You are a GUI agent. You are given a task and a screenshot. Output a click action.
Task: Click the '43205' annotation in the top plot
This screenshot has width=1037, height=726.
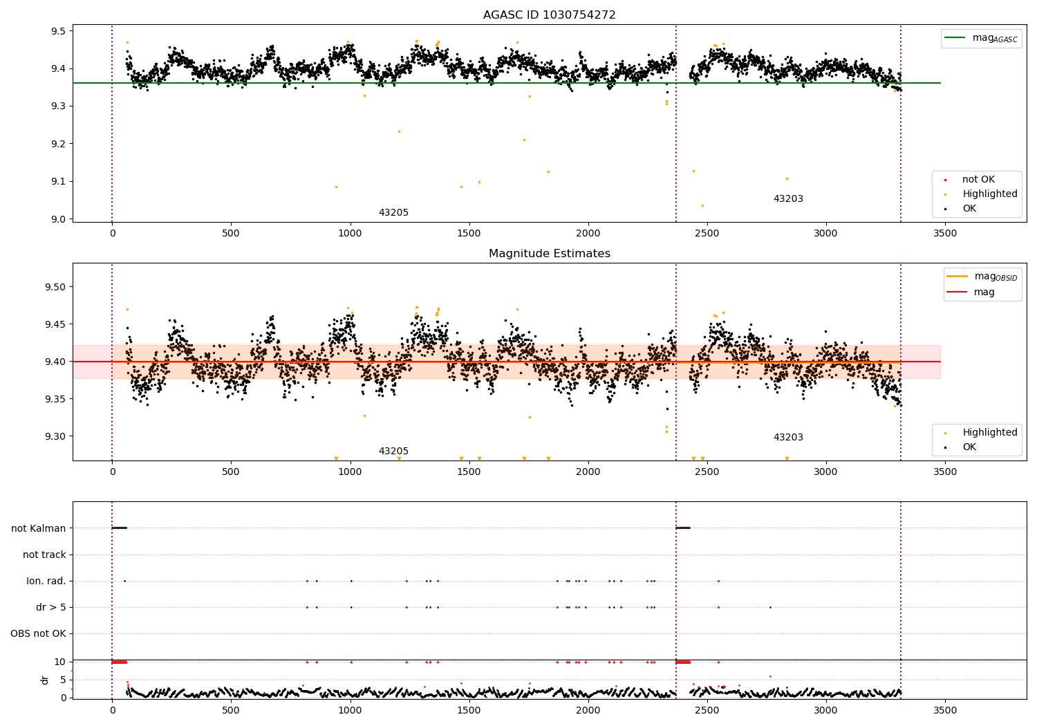pos(393,213)
